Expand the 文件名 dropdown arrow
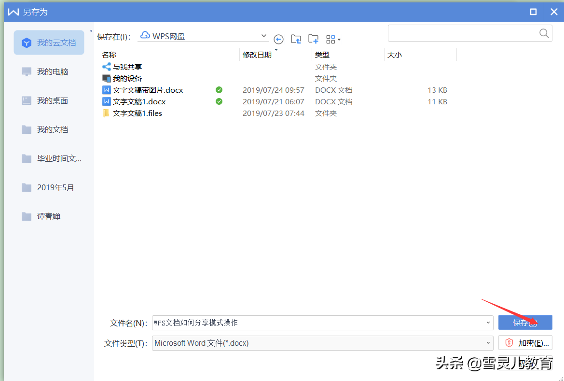The width and height of the screenshot is (564, 381). coord(488,323)
